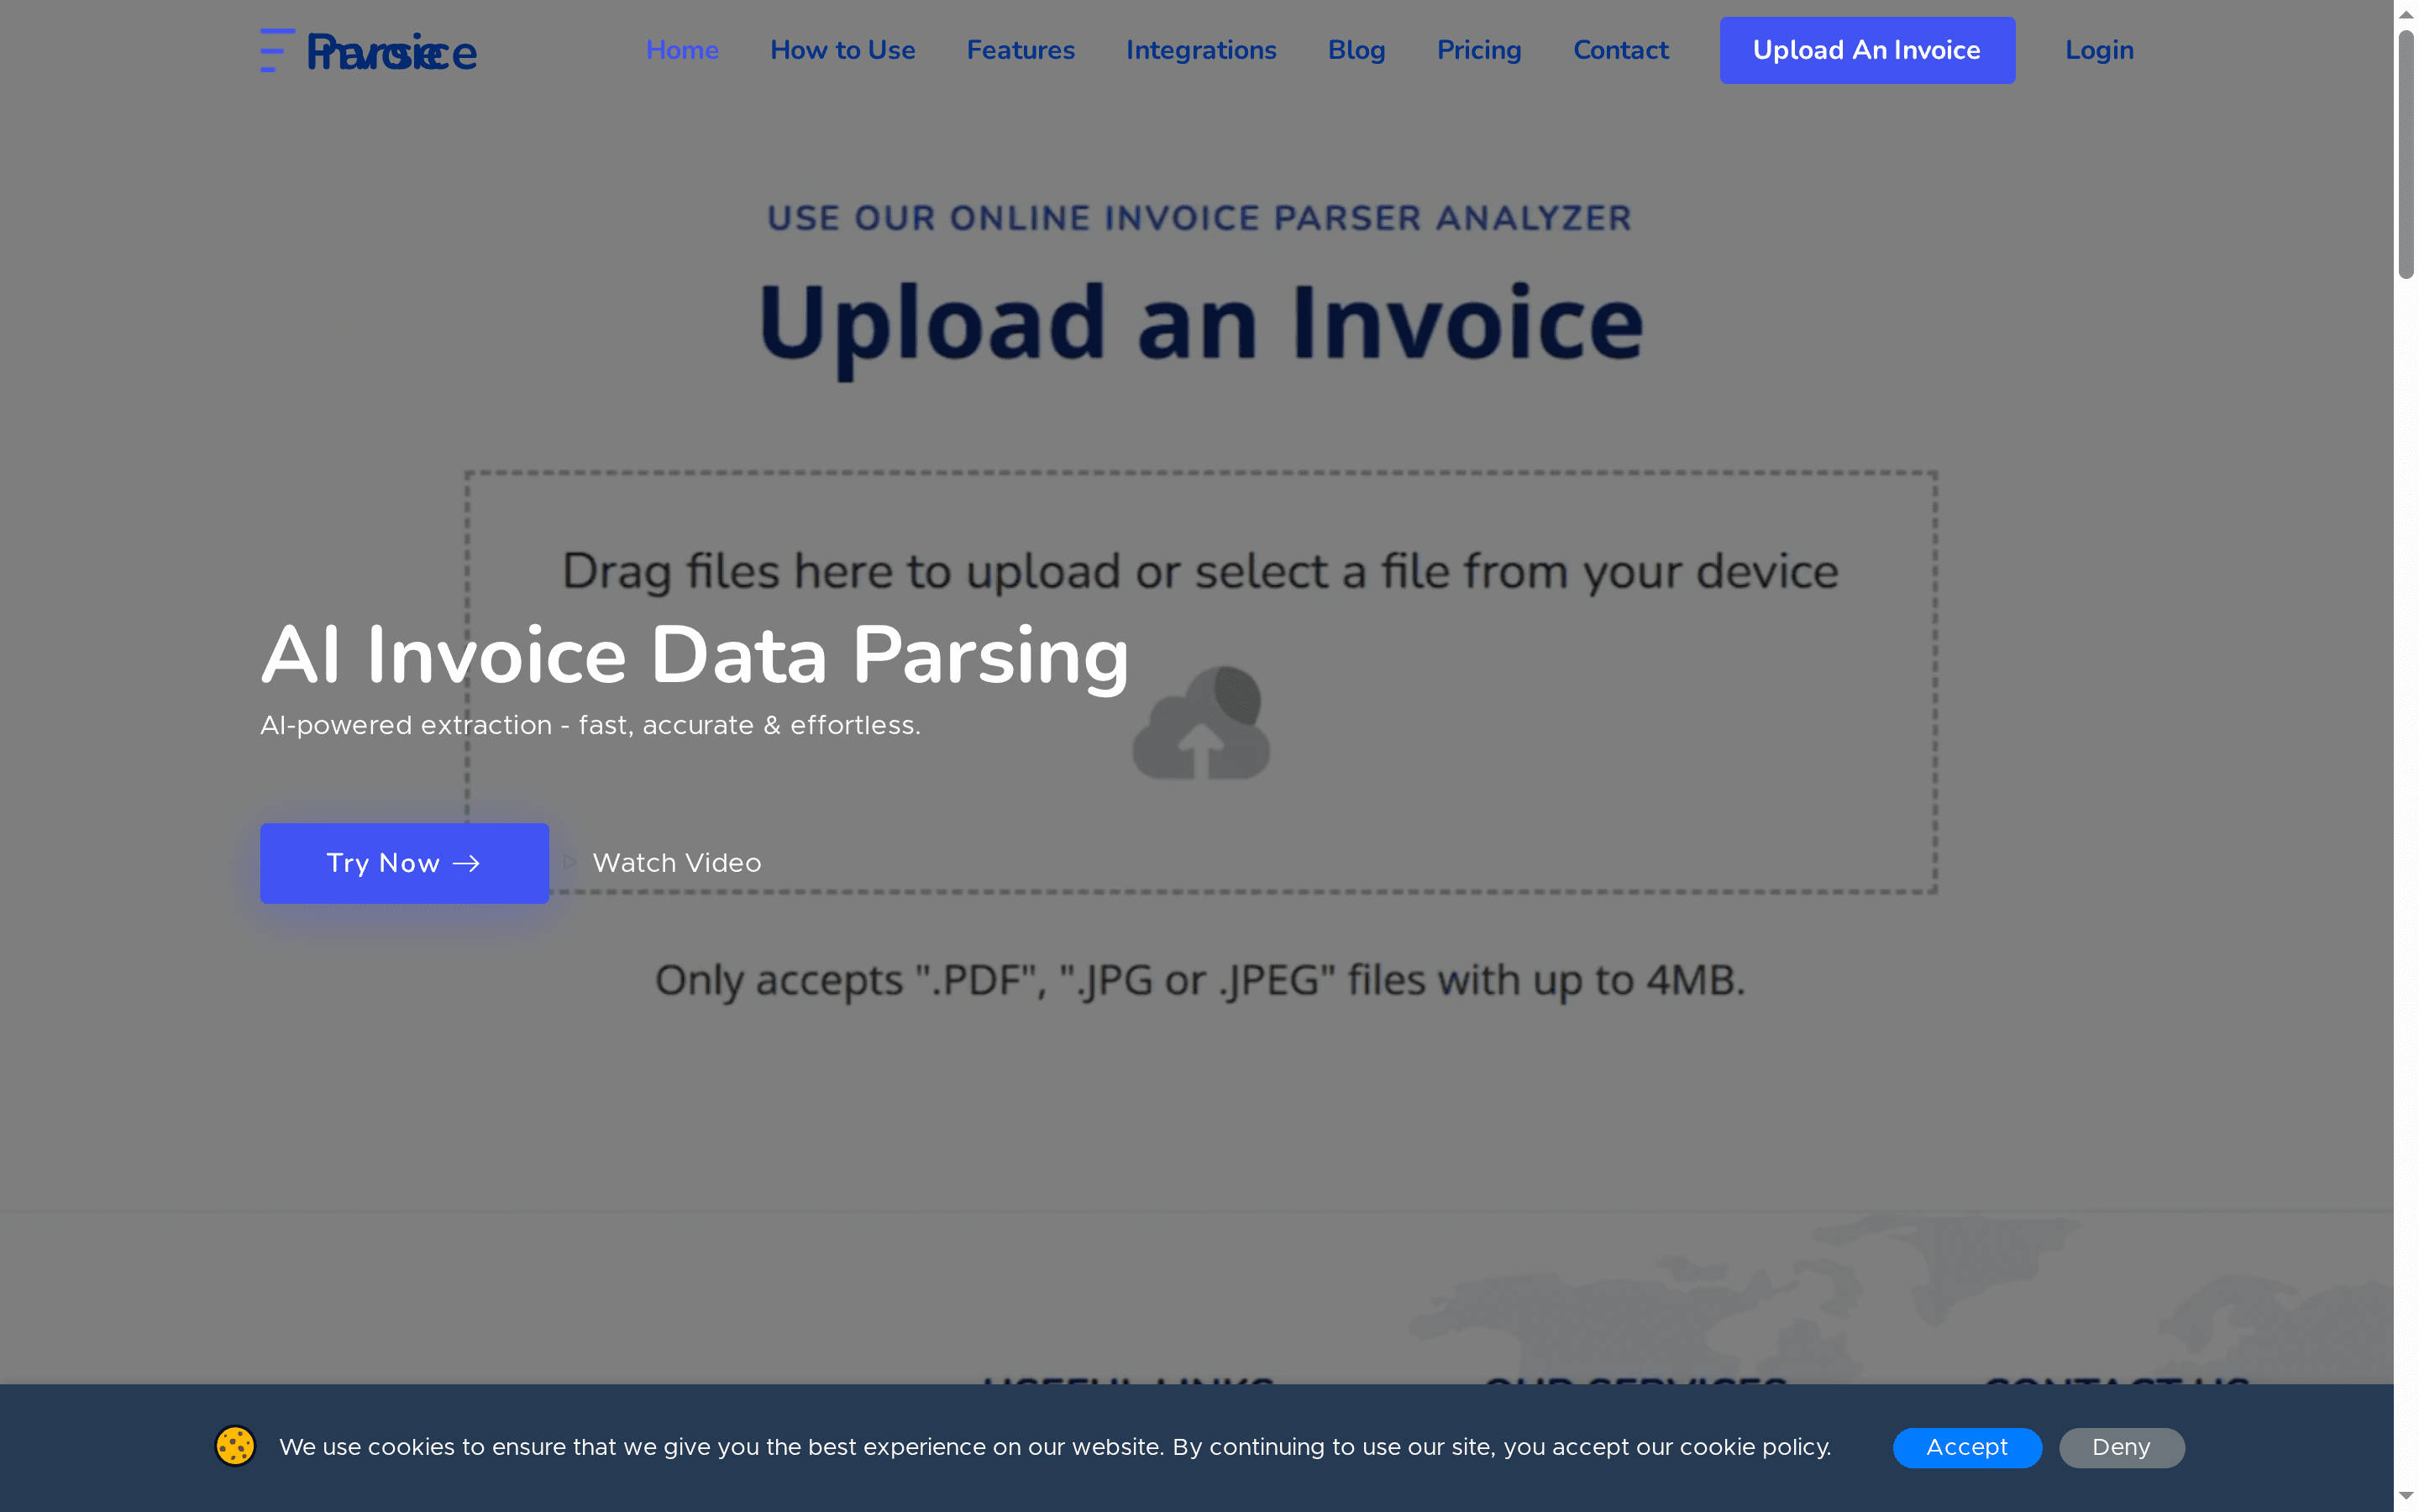Navigate to the Features section
The height and width of the screenshot is (1512, 2419).
(1021, 50)
